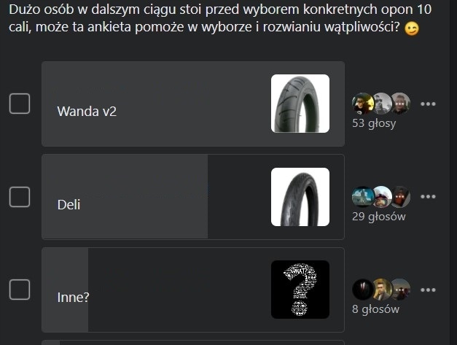Click the middle voter avatar for Deli

click(x=382, y=197)
